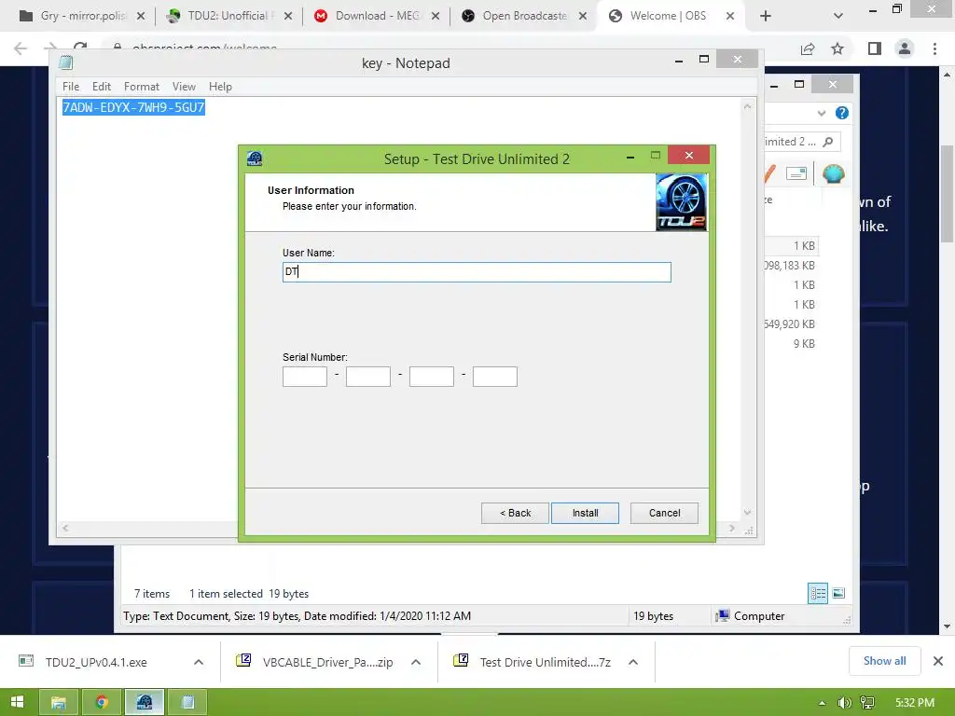Click the browser back arrow
The width and height of the screenshot is (955, 716).
click(x=21, y=48)
